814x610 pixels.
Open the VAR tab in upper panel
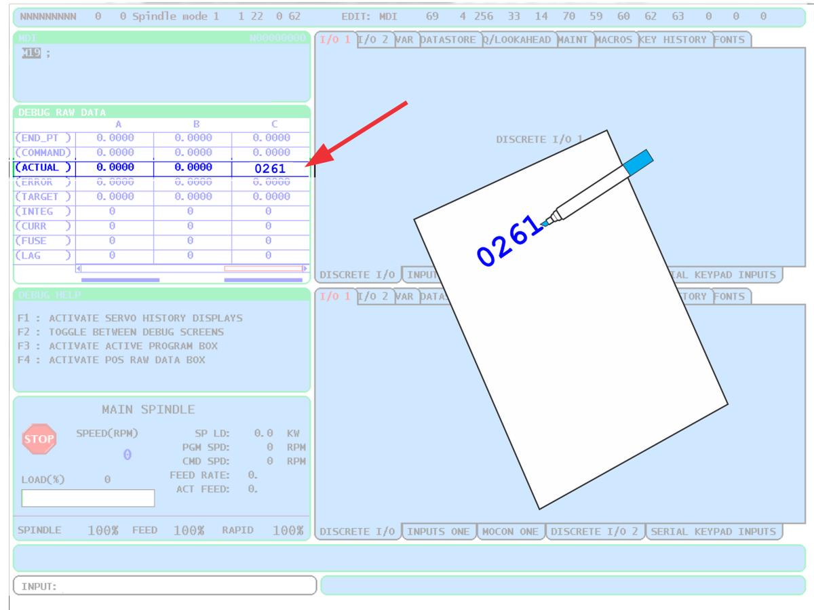click(404, 39)
